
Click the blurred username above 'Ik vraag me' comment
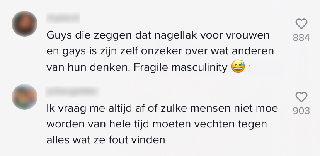click(72, 91)
